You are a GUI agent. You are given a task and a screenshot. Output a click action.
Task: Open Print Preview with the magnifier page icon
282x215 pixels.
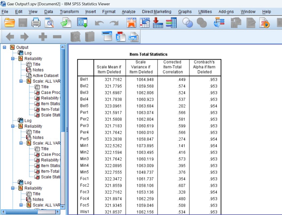(49, 23)
